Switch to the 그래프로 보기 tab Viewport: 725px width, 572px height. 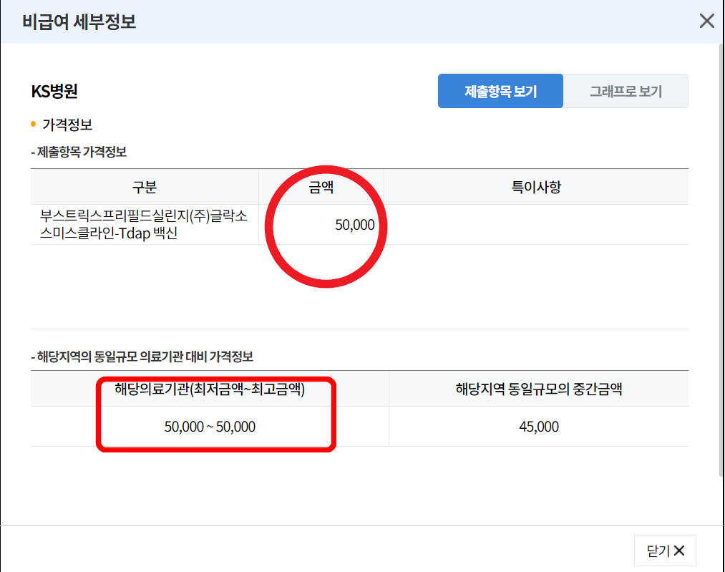coord(626,90)
